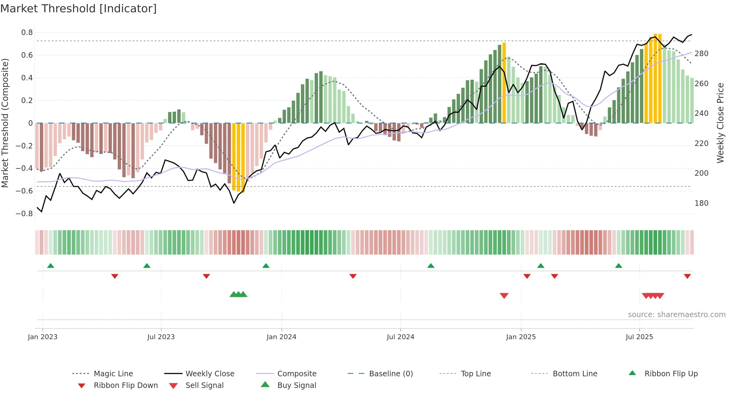Toggle the Ribbon Flip Down legend entry
736x414 pixels.
[x=118, y=385]
